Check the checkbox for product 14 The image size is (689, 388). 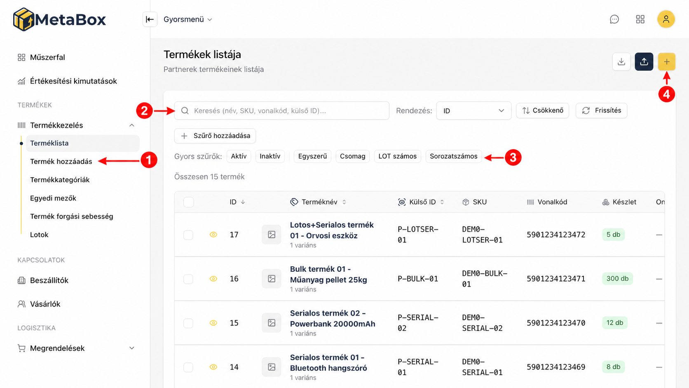point(188,367)
